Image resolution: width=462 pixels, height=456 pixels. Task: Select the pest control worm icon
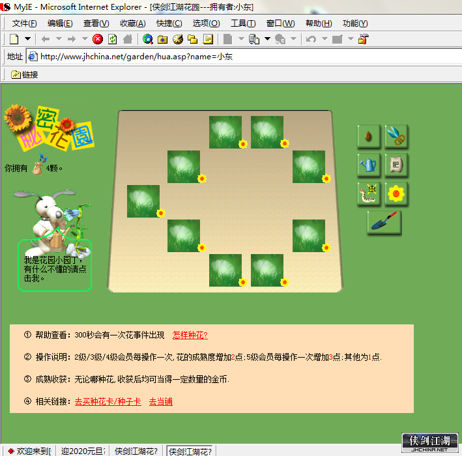coord(369,193)
